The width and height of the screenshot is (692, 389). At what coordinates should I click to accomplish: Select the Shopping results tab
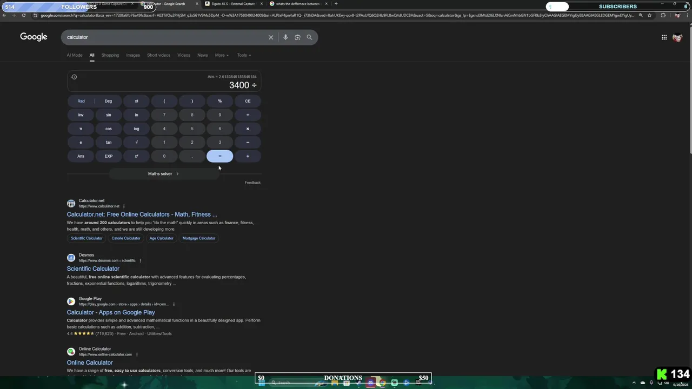click(x=110, y=55)
